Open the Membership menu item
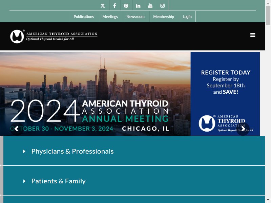This screenshot has width=271, height=203. coord(164,17)
